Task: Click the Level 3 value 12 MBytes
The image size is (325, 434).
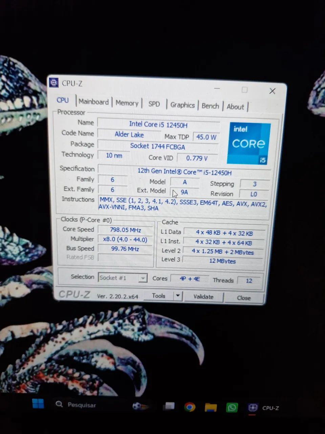Action: [x=222, y=261]
